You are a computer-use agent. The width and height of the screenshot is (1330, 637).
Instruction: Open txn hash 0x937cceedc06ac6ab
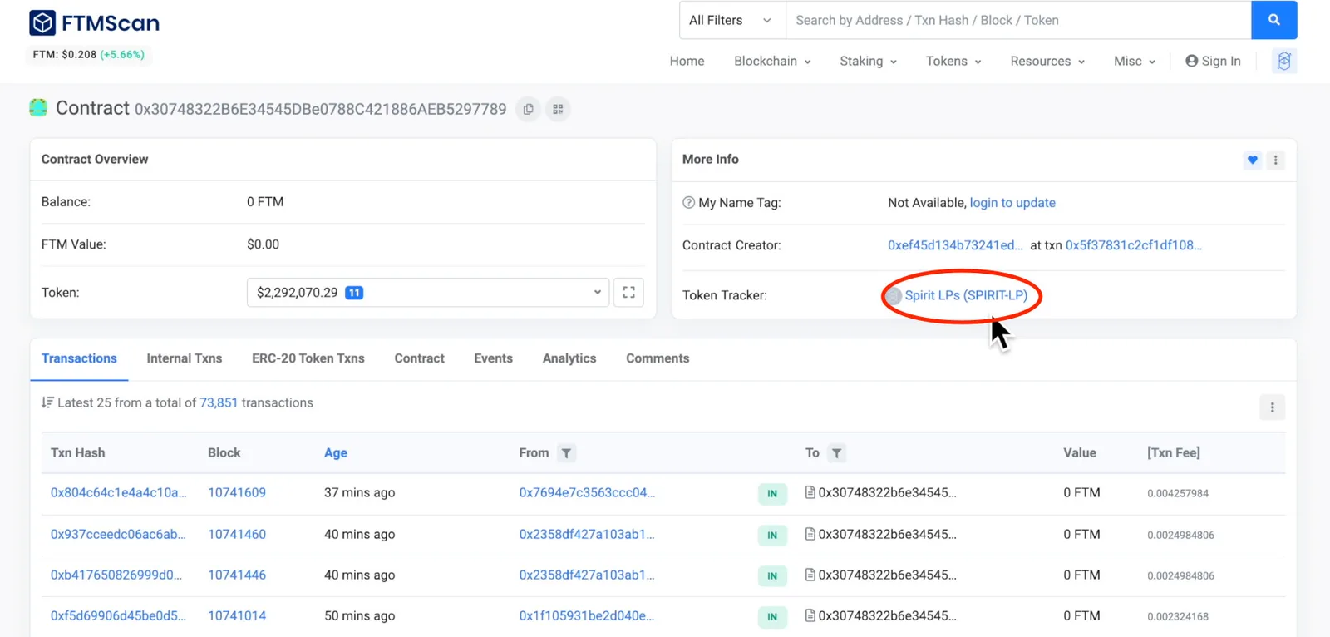click(118, 534)
